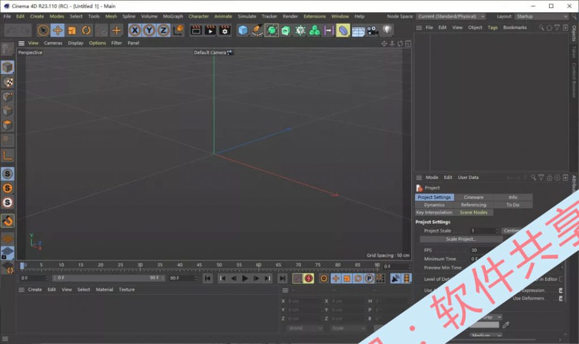Click Project Scale value field
This screenshot has width=579, height=344.
pos(484,231)
